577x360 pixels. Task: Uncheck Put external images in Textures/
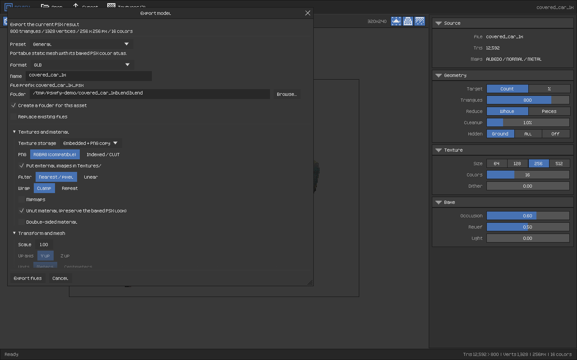tap(22, 166)
